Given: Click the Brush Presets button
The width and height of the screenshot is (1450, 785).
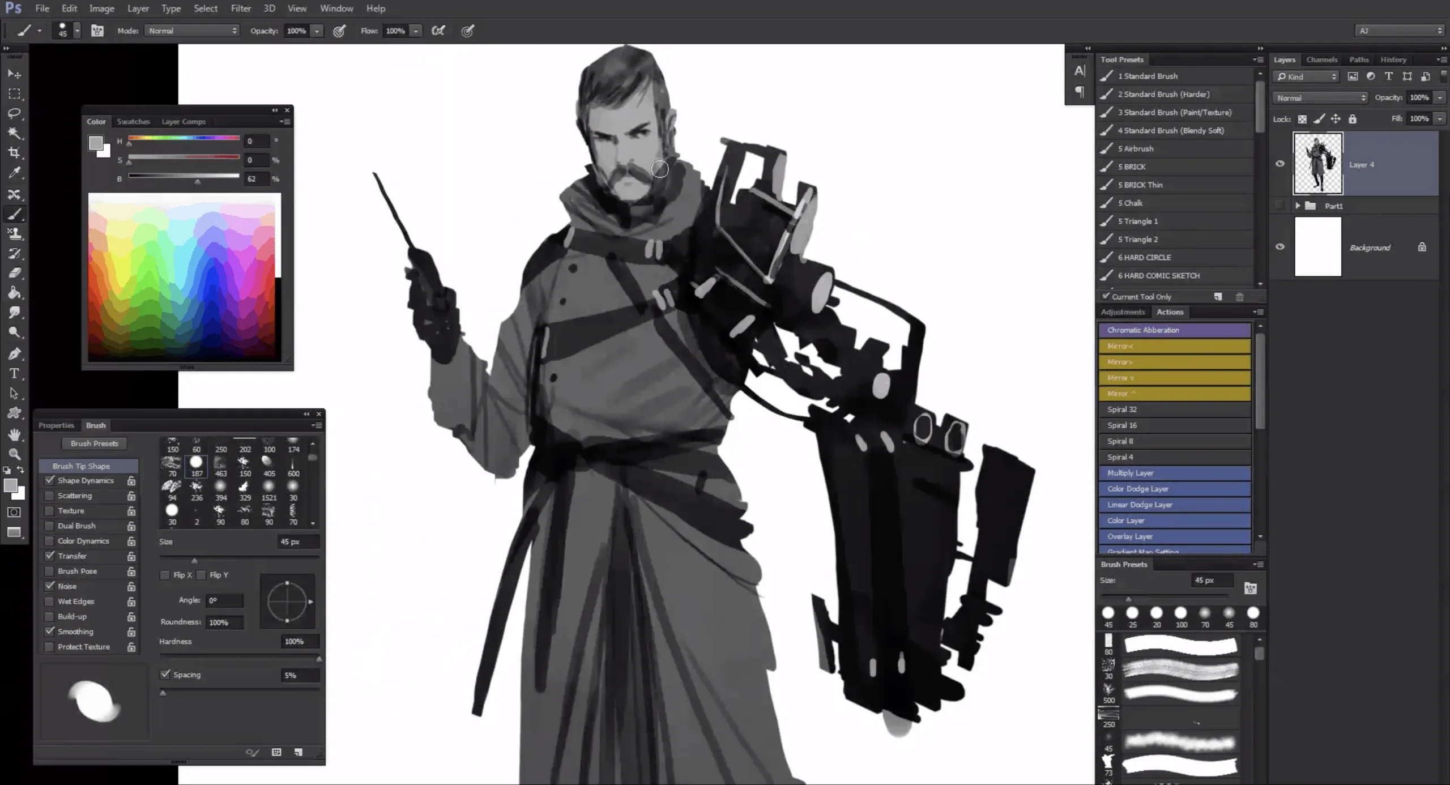Looking at the screenshot, I should tap(94, 443).
